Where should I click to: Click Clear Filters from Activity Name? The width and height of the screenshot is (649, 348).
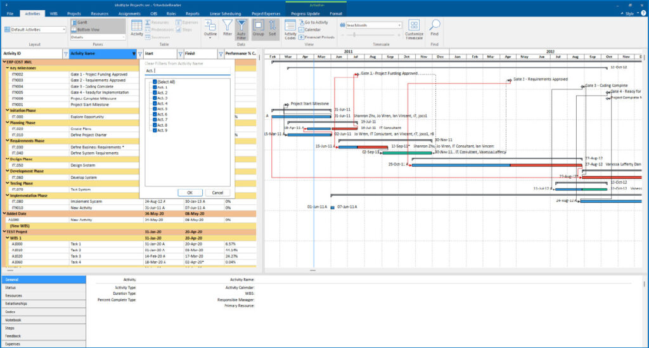click(174, 64)
